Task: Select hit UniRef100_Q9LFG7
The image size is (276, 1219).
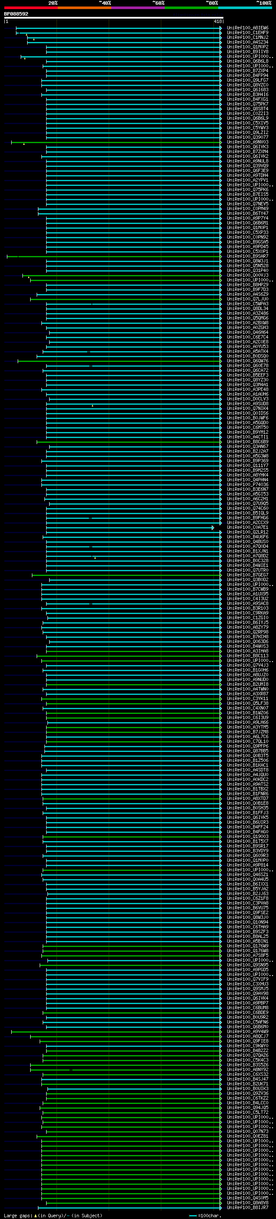Action: [248, 80]
